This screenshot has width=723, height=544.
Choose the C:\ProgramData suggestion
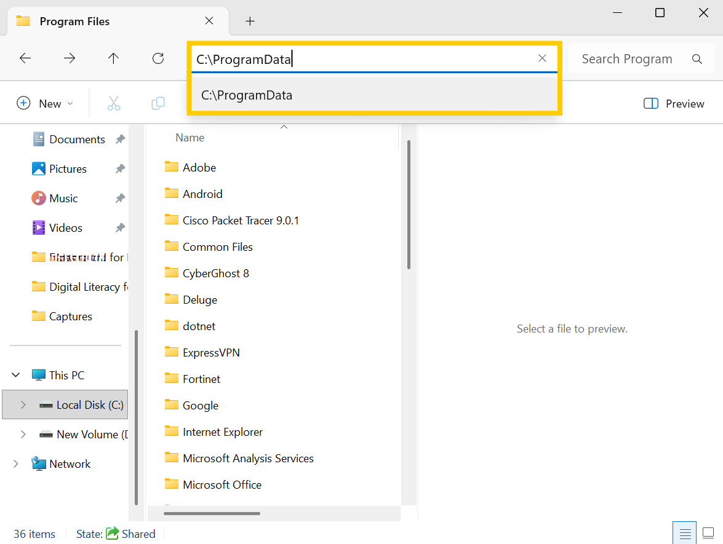point(374,95)
